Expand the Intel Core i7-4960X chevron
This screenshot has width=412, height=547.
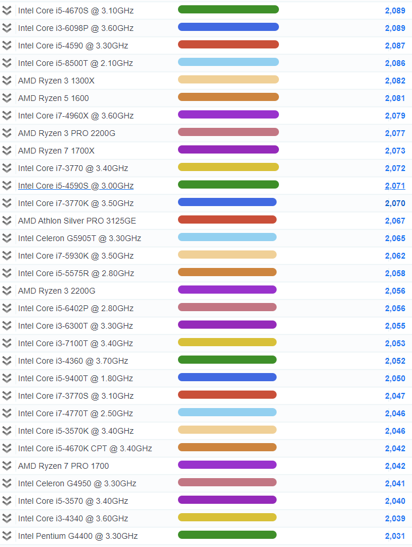click(6, 116)
